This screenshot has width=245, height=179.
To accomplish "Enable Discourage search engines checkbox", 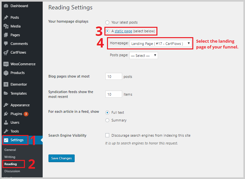I will [x=107, y=135].
